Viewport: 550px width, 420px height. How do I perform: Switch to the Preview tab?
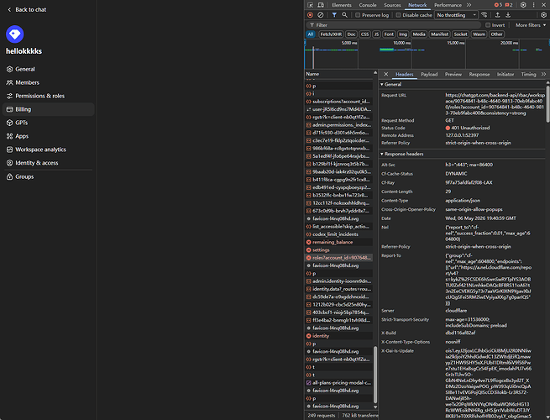[453, 75]
